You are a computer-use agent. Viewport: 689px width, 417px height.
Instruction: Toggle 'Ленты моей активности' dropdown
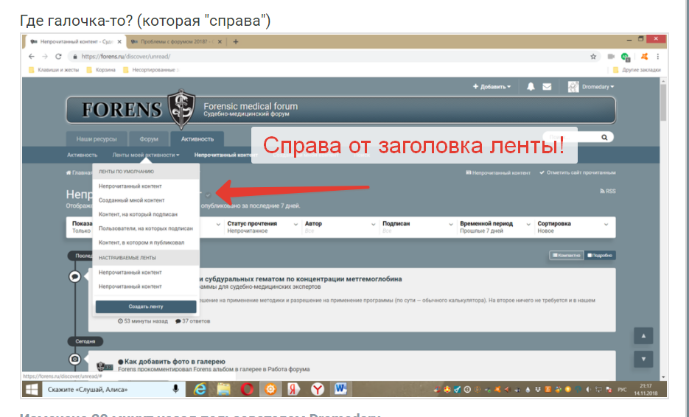coord(146,155)
